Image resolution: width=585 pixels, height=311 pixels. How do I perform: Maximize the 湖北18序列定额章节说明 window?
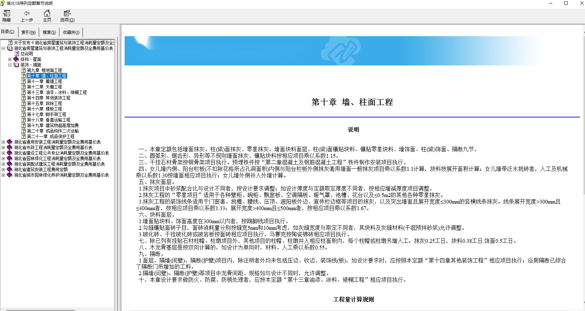pos(566,3)
